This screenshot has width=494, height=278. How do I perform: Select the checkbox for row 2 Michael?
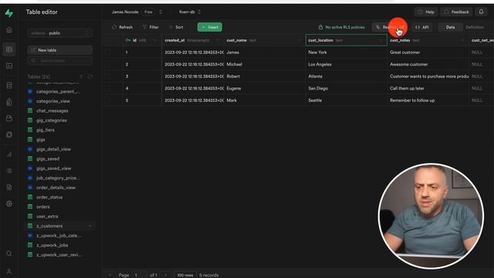click(108, 64)
